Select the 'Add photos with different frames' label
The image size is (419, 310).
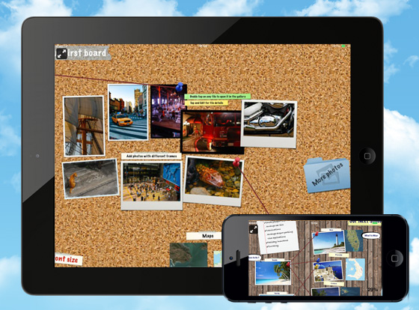coord(151,156)
